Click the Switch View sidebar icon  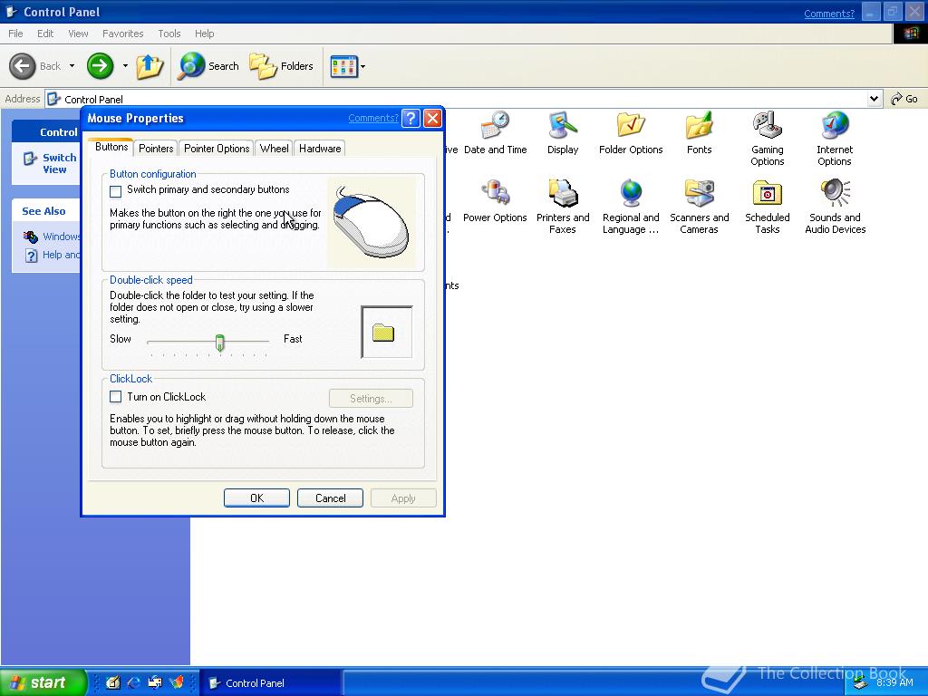30,159
